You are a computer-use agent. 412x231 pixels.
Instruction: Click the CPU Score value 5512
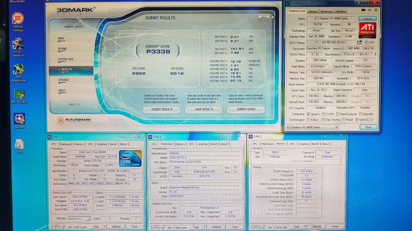(x=177, y=74)
